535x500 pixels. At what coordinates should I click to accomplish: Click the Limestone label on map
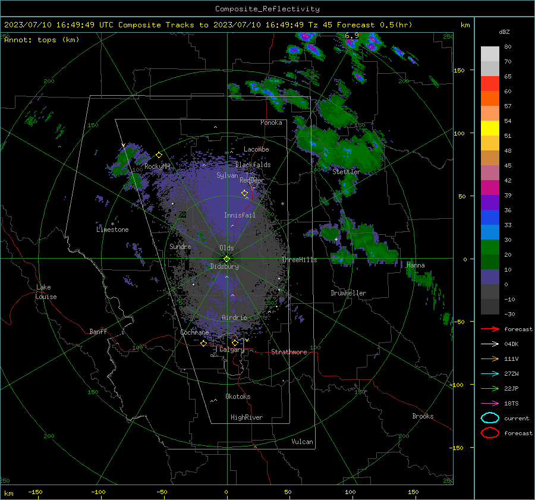click(x=112, y=229)
